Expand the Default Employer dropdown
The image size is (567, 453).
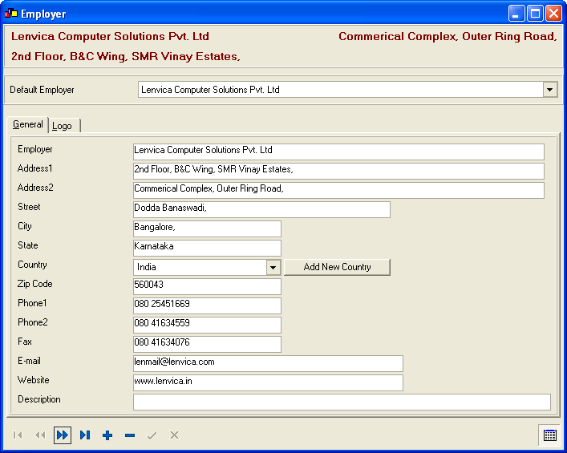(x=549, y=89)
